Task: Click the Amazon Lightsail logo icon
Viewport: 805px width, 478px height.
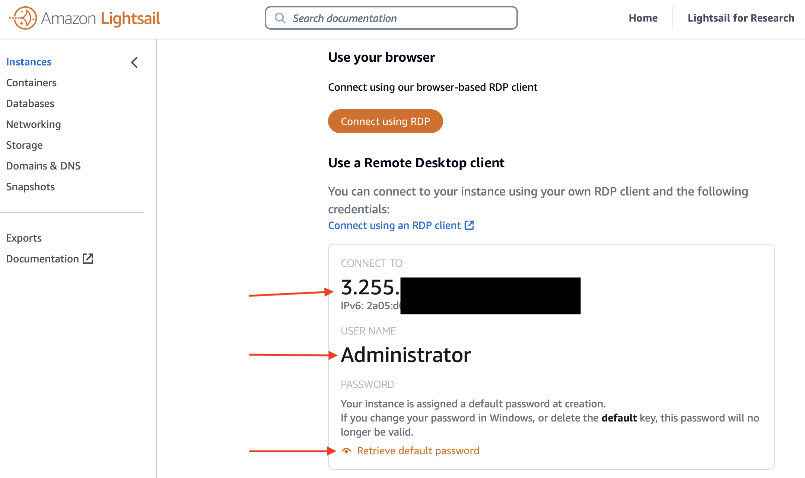Action: [x=23, y=18]
